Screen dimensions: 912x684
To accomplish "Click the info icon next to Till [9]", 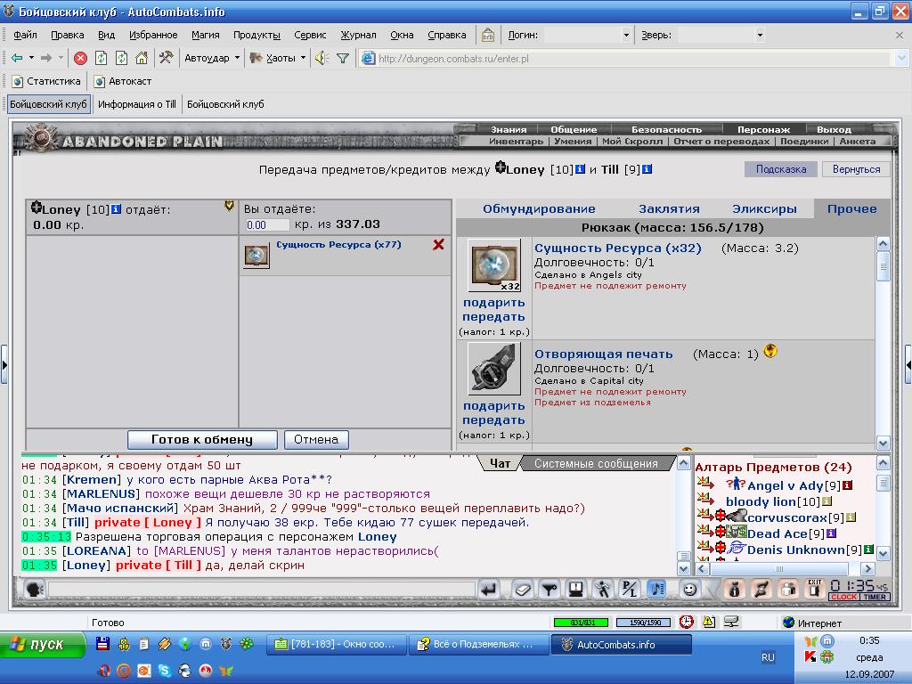I will click(x=647, y=169).
